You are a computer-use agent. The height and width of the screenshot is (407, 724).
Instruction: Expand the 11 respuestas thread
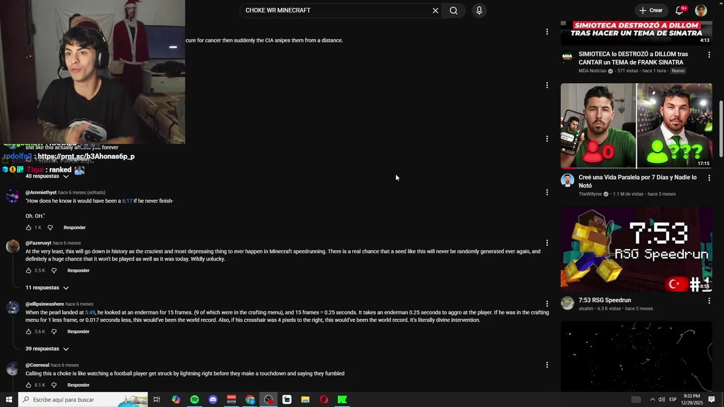(x=47, y=288)
